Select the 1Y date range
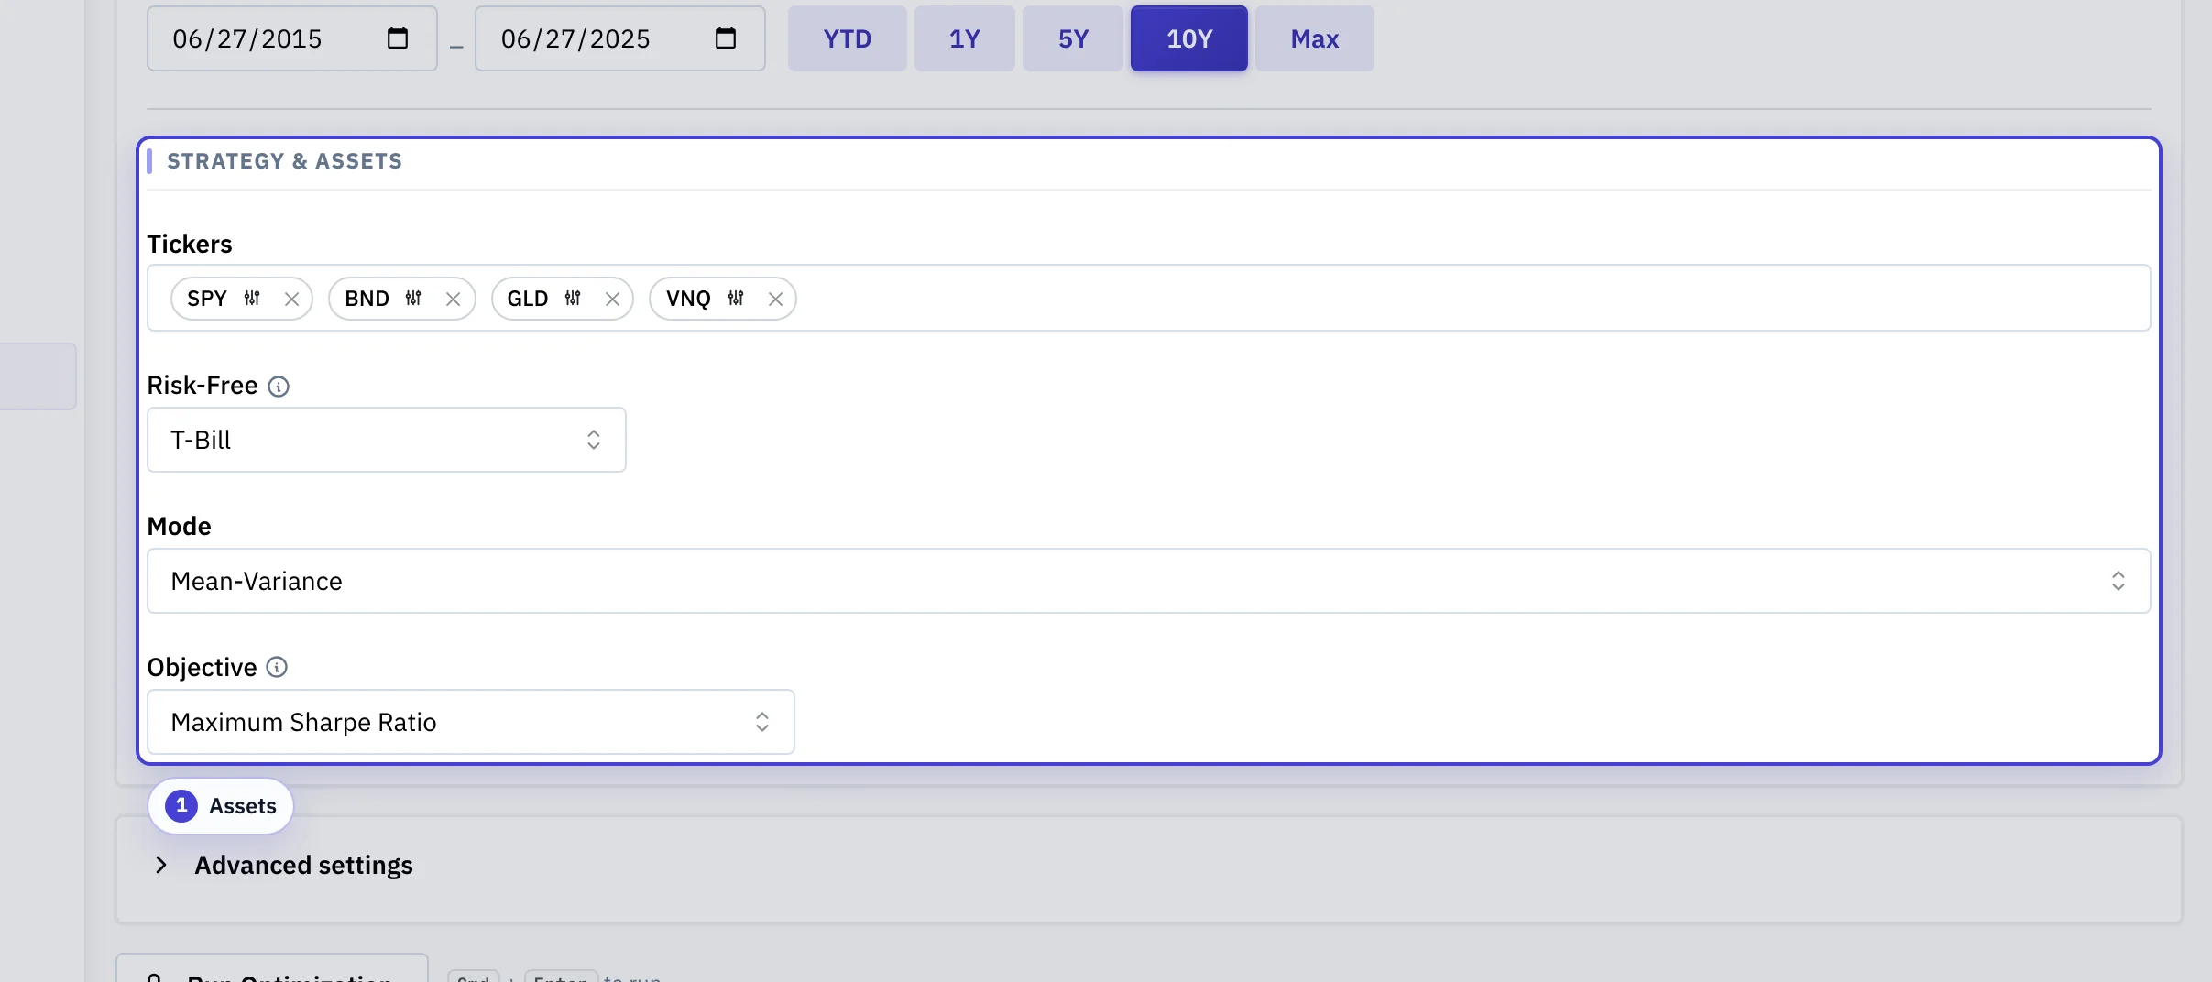This screenshot has width=2212, height=982. tap(965, 38)
